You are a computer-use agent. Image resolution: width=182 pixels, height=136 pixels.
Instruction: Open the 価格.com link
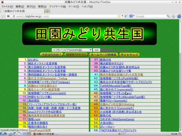coord(34,119)
